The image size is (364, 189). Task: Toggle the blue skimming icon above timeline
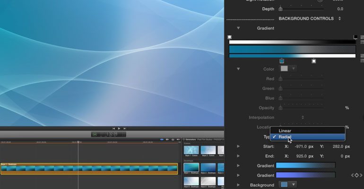point(162,139)
